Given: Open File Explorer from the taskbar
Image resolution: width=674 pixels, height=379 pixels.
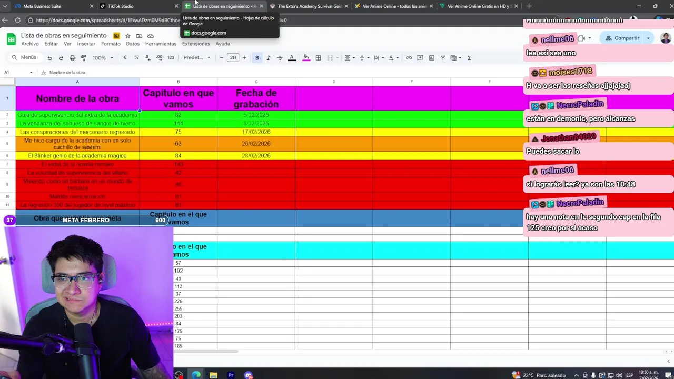Looking at the screenshot, I should [213, 375].
